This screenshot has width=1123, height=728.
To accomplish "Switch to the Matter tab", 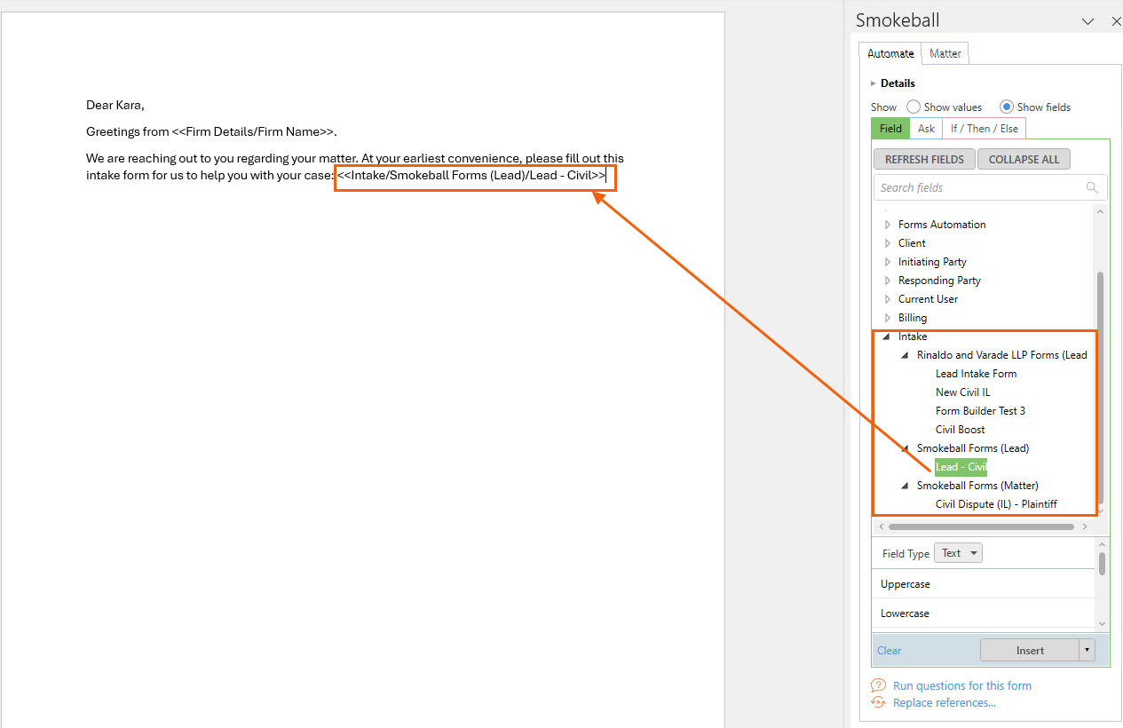I will [x=945, y=53].
